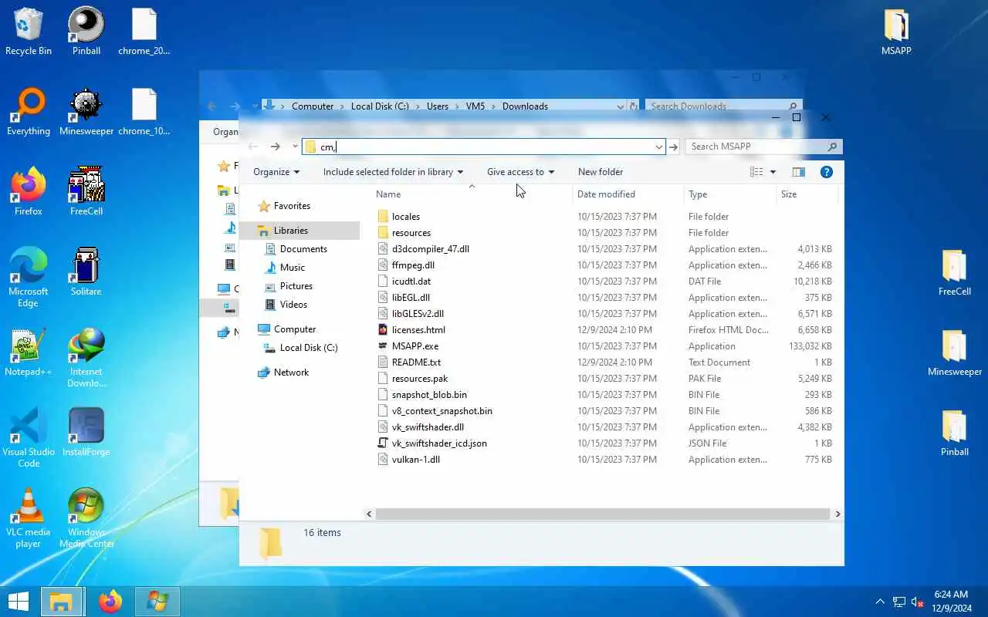Screen dimensions: 988x617
Task: Select the MSAPP folder on the desktop
Action: click(x=896, y=32)
